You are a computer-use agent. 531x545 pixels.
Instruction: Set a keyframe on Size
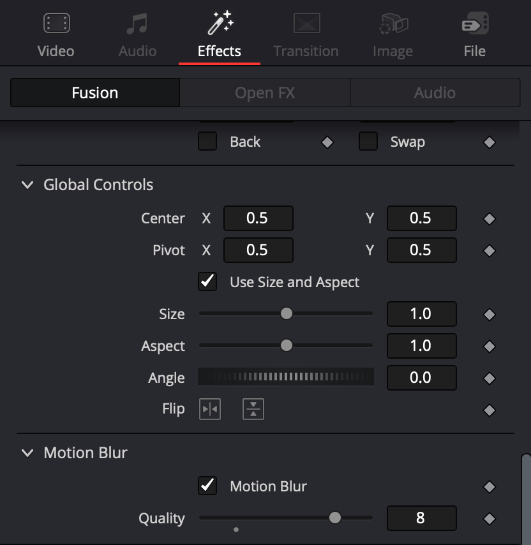click(490, 315)
